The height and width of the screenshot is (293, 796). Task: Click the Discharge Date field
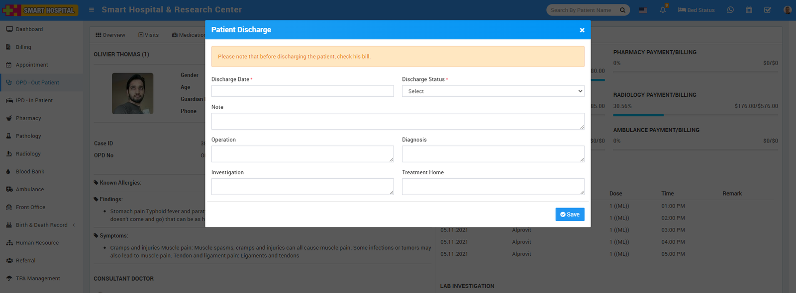[302, 91]
